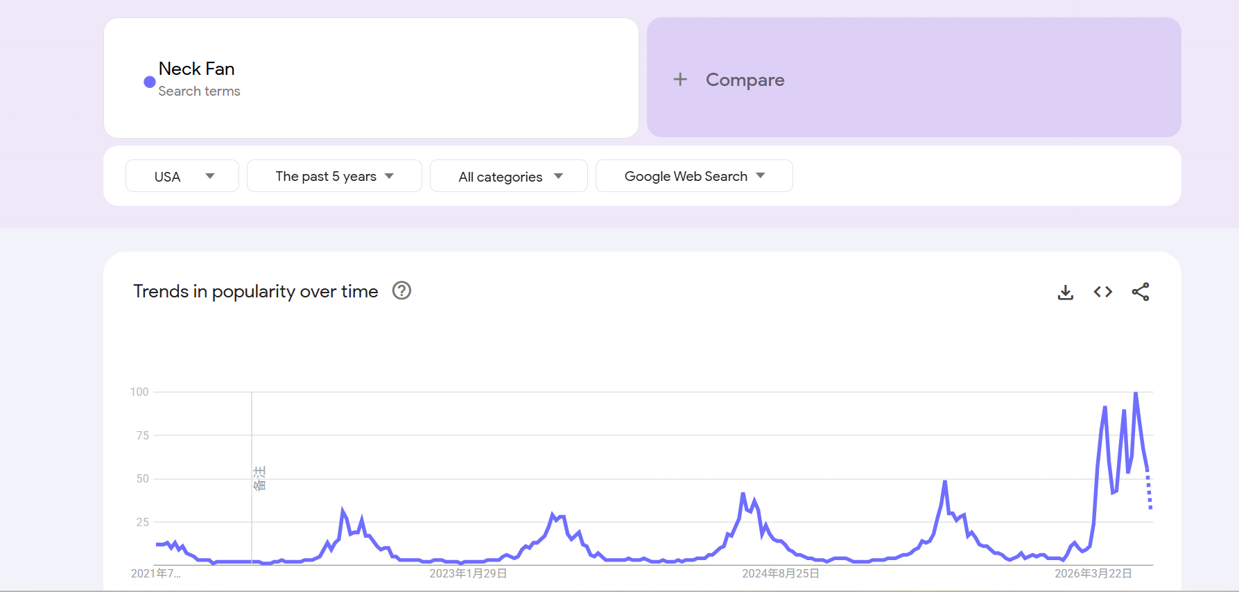Click the 75 y-axis label
The height and width of the screenshot is (592, 1239).
[142, 435]
